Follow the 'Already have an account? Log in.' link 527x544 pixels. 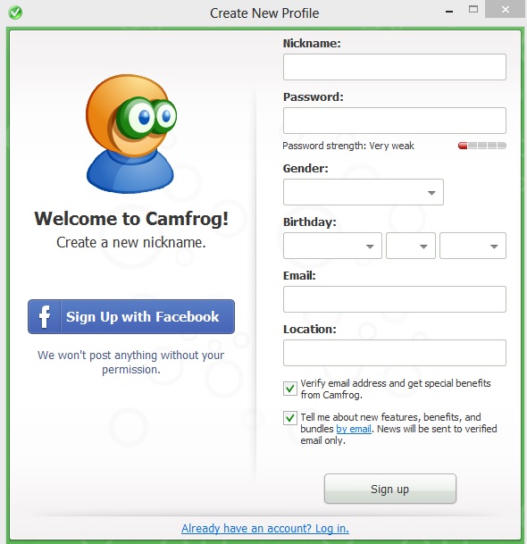[x=265, y=529]
